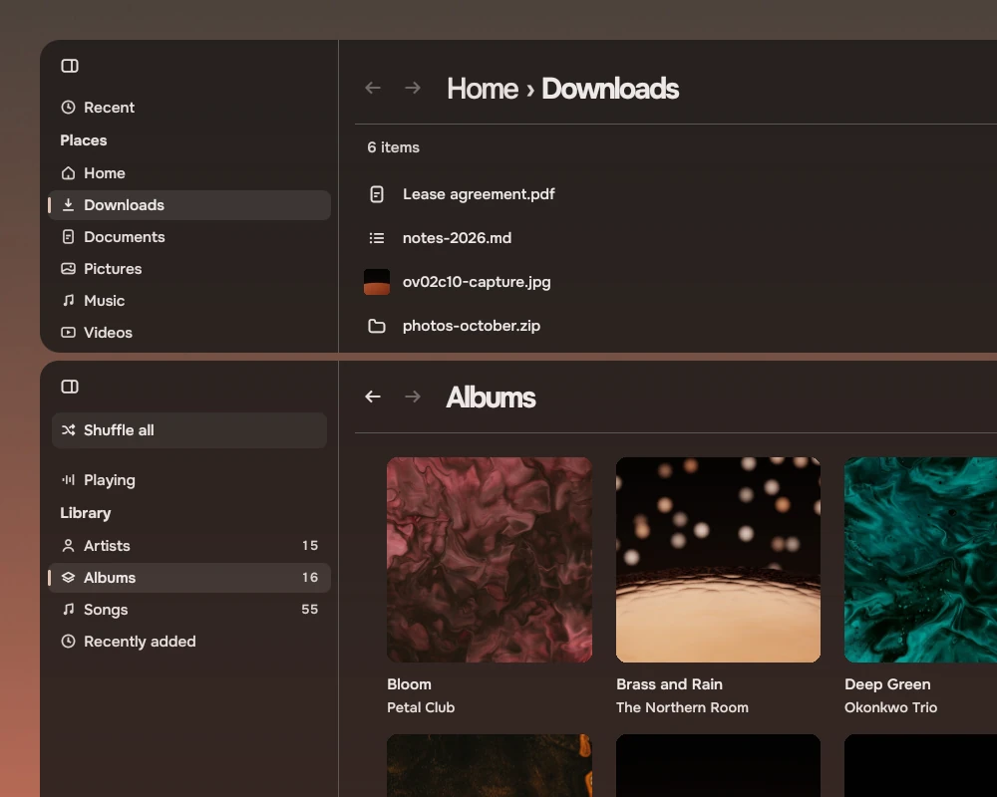Image resolution: width=997 pixels, height=797 pixels.
Task: Go forward in the Music window
Action: pos(413,397)
